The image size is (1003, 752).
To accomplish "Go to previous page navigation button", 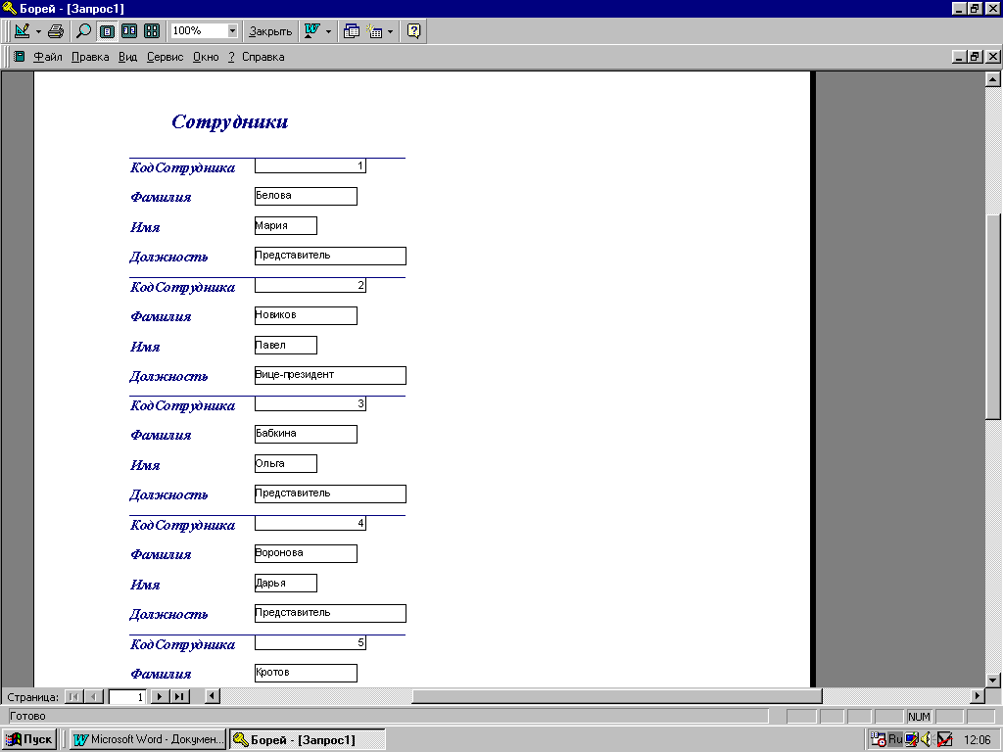I will (x=94, y=696).
